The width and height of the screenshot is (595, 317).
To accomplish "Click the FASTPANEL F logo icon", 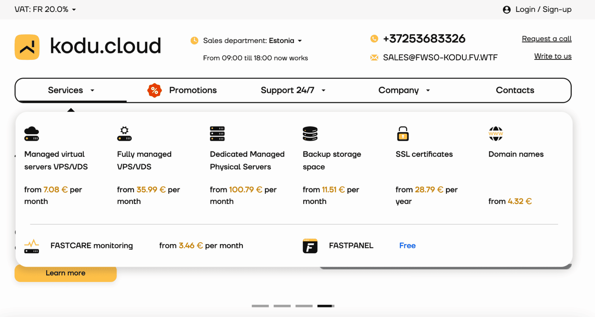I will 310,246.
